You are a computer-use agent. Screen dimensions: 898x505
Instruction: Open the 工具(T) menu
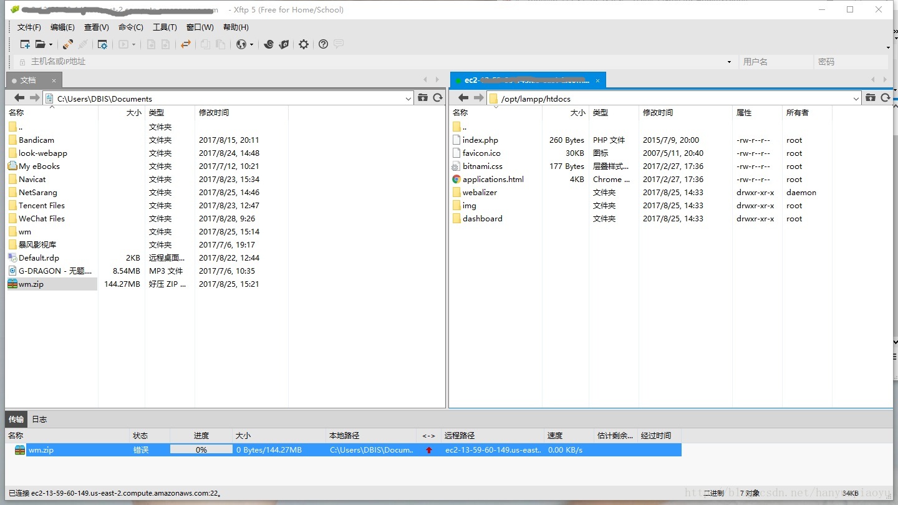point(165,27)
